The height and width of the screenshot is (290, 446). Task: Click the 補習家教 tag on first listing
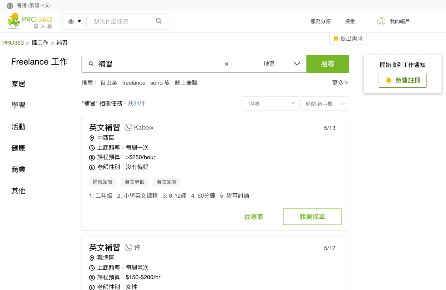click(x=102, y=182)
